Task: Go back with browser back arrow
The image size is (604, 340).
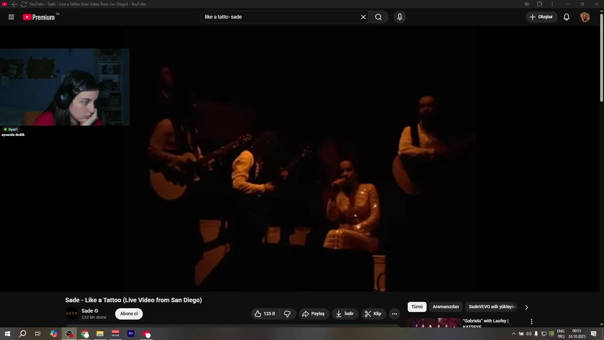Action: 14,4
